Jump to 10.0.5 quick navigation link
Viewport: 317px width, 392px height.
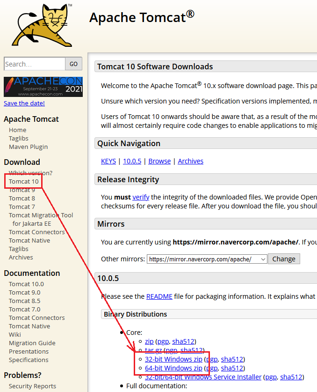[132, 161]
